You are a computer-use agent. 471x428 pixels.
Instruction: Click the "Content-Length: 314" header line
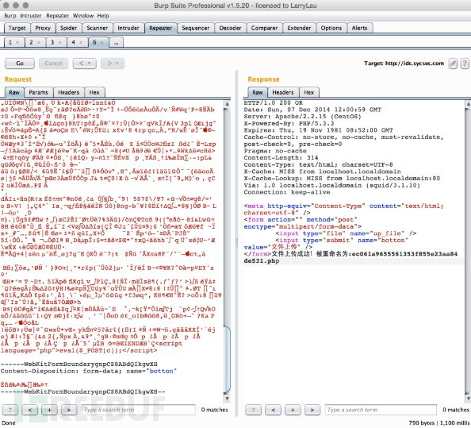[281, 157]
